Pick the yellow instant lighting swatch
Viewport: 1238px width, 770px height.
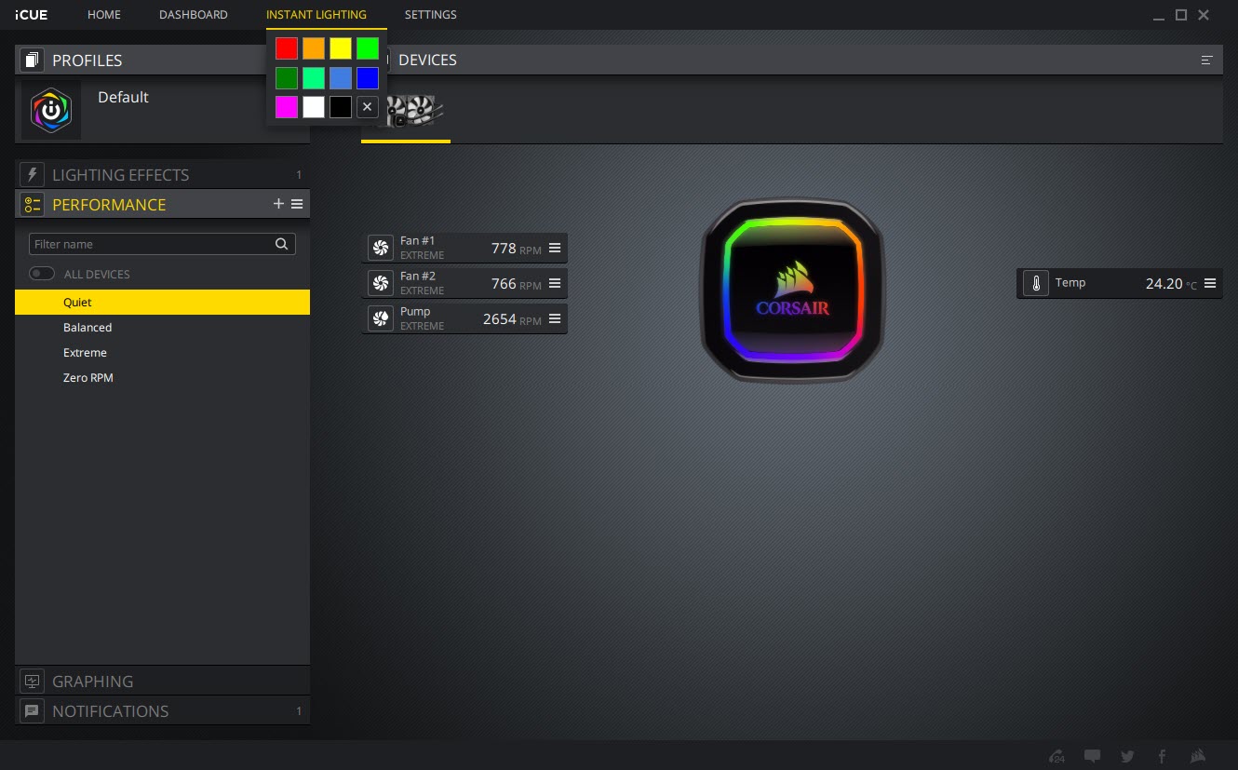point(341,48)
